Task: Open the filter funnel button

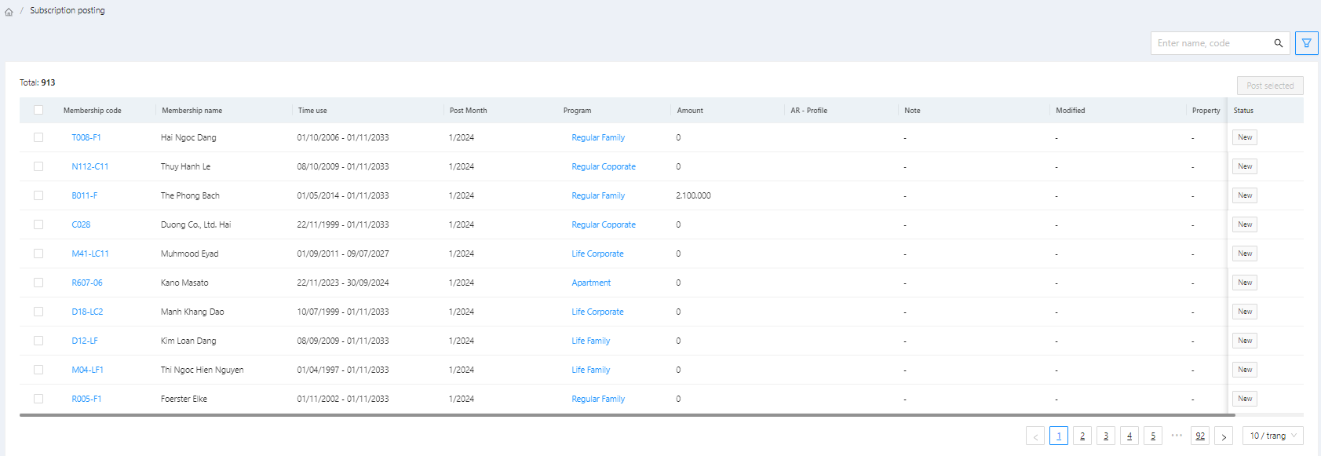Action: click(x=1306, y=43)
